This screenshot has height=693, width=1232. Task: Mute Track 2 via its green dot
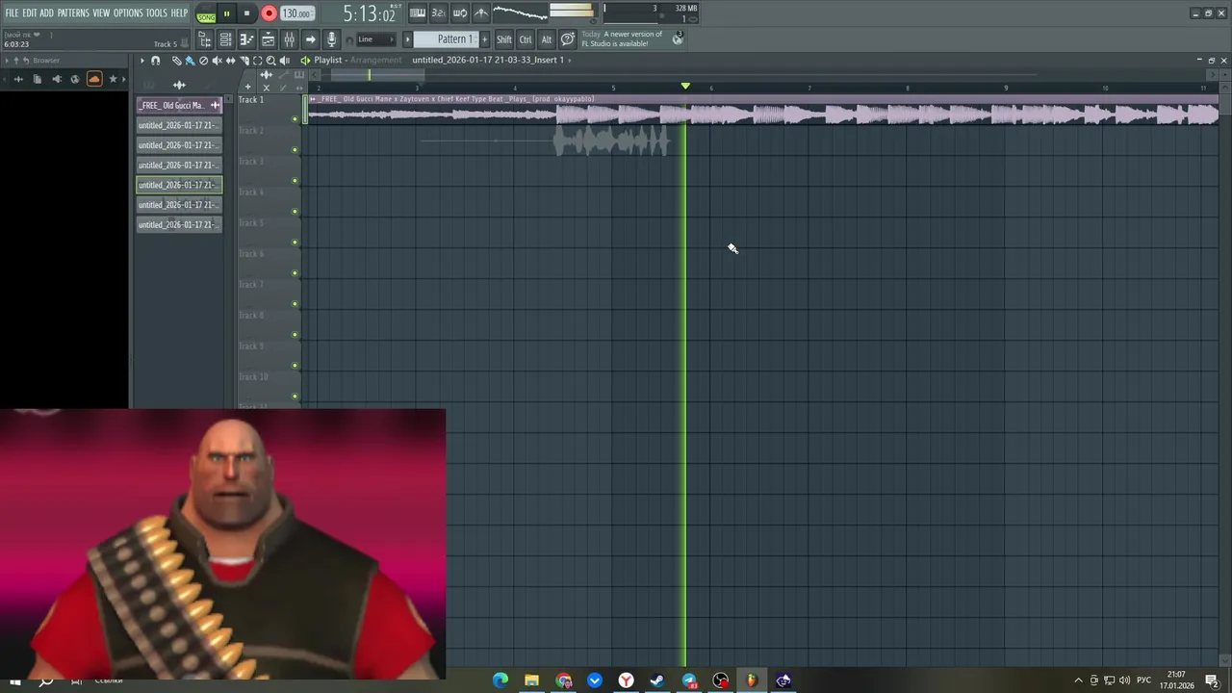click(x=295, y=149)
